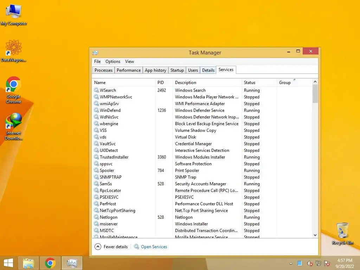Switch to the Users tab

[193, 70]
